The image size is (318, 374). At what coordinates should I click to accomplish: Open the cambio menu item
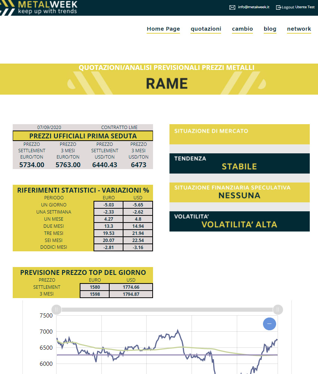(x=242, y=29)
